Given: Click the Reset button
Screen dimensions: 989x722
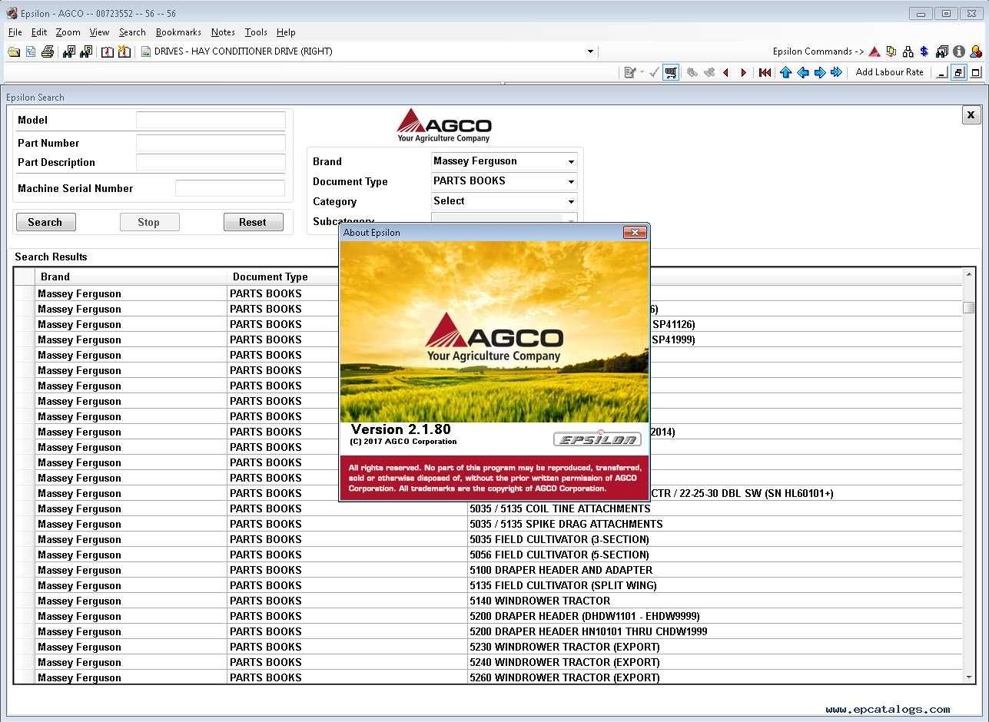Looking at the screenshot, I should tap(253, 222).
